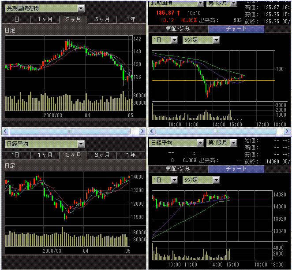Switch to チャート tab in upper-right panel
Image resolution: width=292 pixels, height=270 pixels.
tap(236, 29)
